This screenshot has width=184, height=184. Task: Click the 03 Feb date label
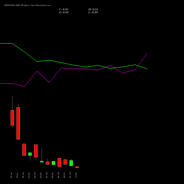[41, 175]
